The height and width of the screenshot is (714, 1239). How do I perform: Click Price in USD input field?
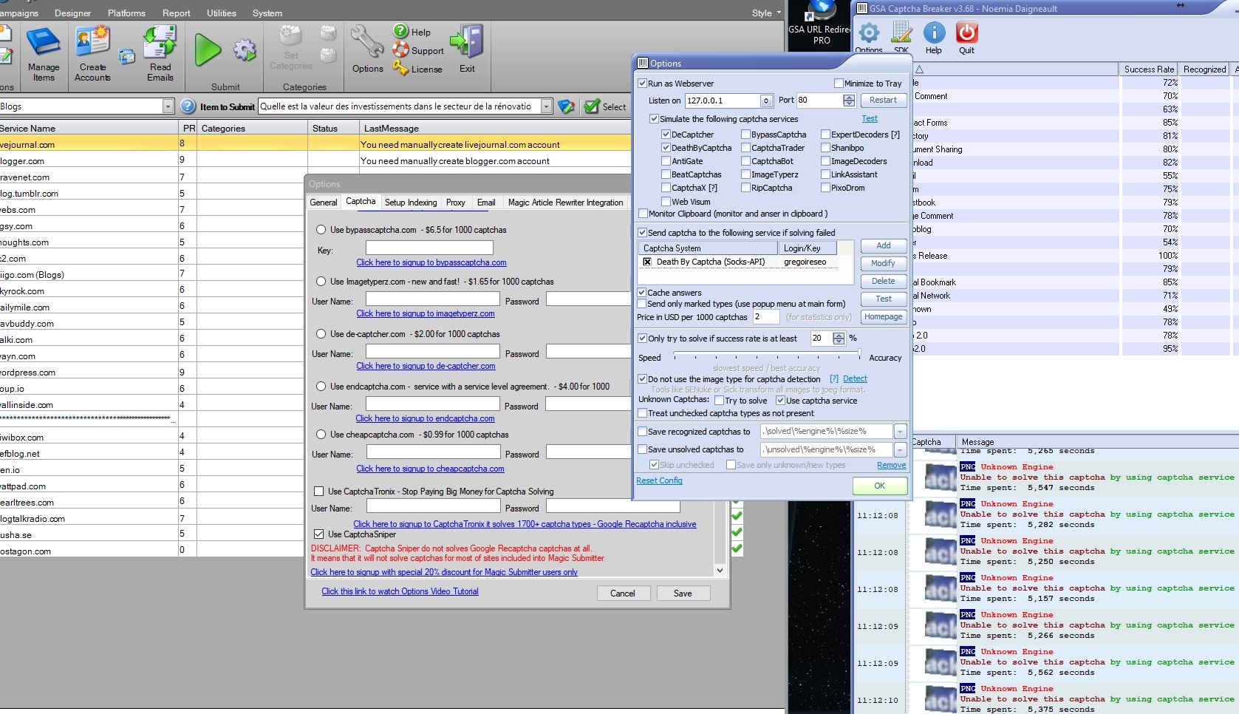[765, 316]
